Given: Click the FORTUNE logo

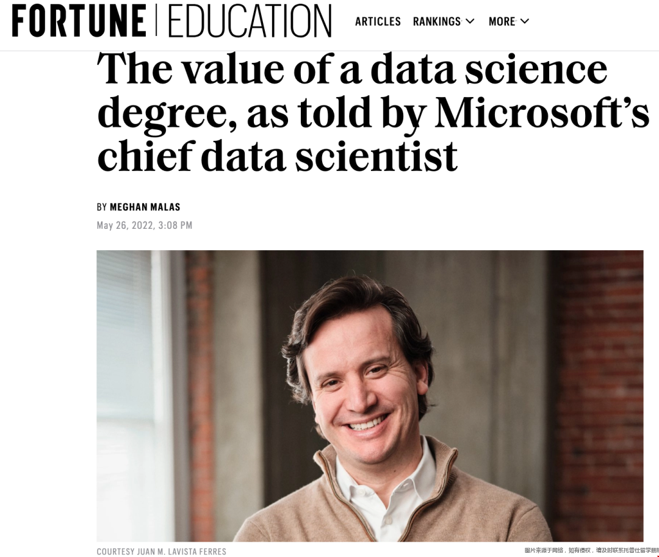Looking at the screenshot, I should click(79, 21).
